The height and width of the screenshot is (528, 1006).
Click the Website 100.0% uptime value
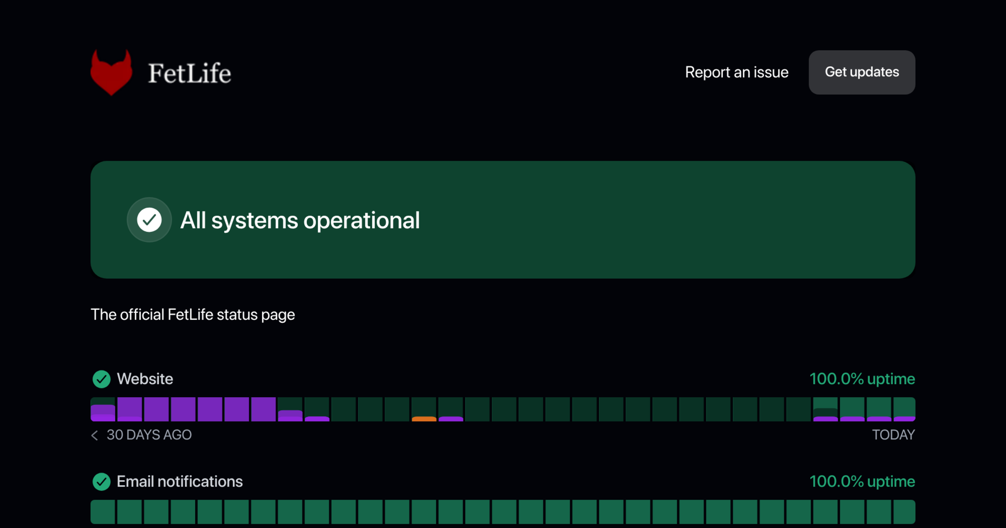coord(862,379)
